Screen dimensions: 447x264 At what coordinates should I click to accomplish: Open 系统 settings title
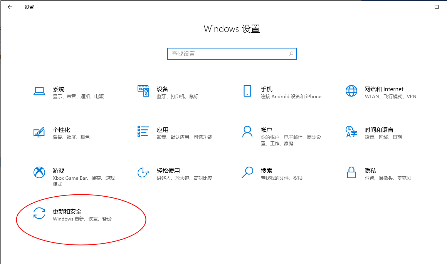point(59,89)
